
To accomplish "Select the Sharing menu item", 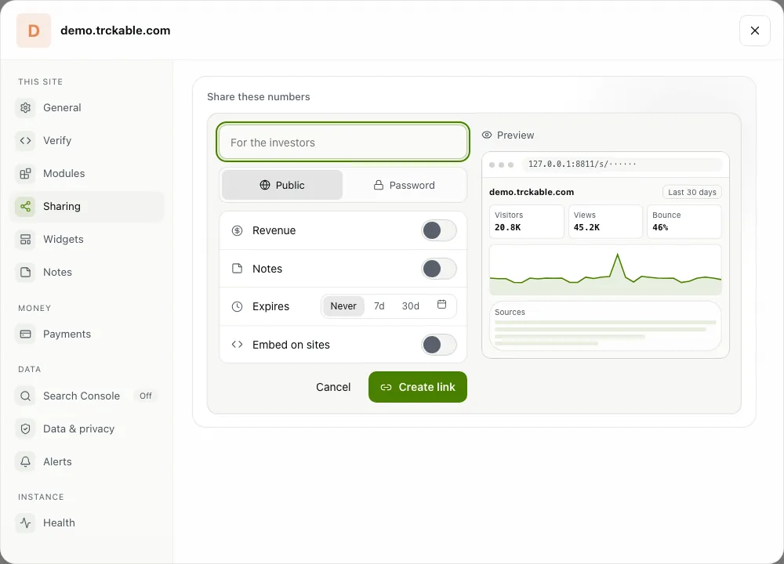I will [x=87, y=206].
